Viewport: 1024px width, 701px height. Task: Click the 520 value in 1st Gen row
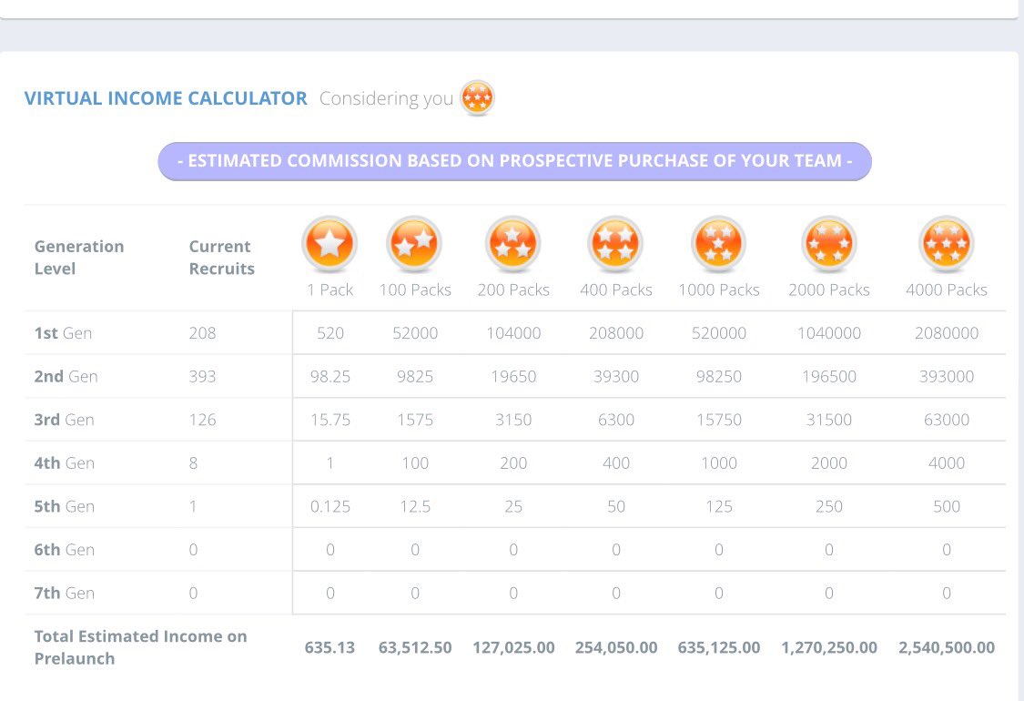(330, 333)
